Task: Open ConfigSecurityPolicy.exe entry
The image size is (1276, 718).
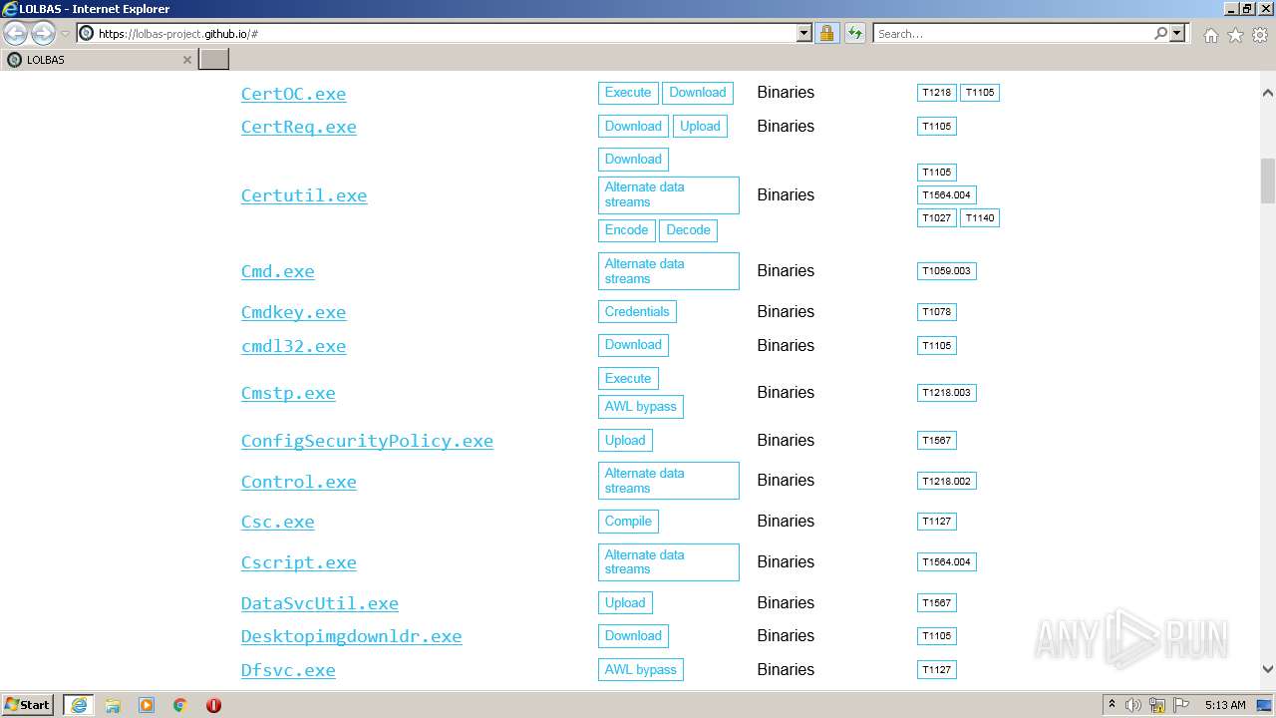Action: coord(367,441)
